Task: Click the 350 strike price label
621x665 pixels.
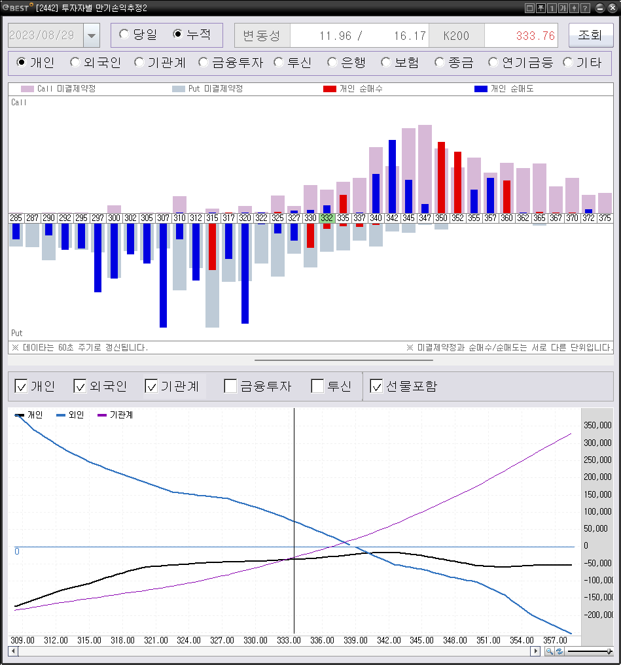Action: [442, 218]
